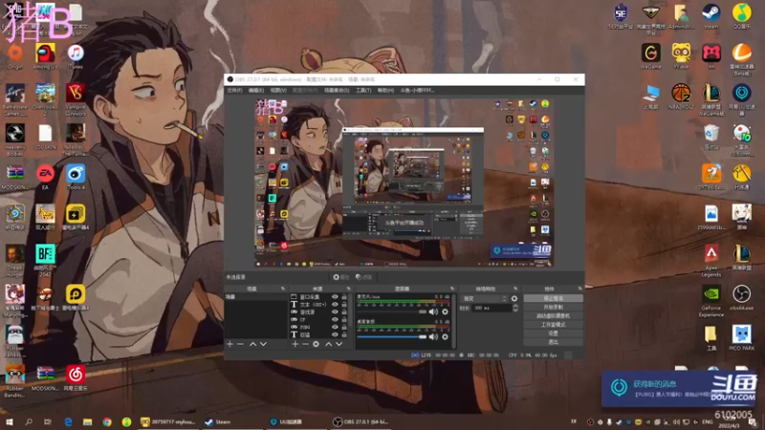The height and width of the screenshot is (430, 765).
Task: Mute the microphone/Aux speaker icon
Action: (433, 312)
